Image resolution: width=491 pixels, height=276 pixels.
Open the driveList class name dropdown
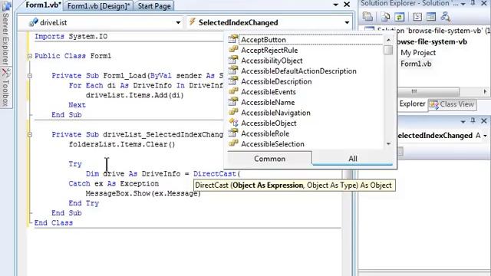pos(178,22)
